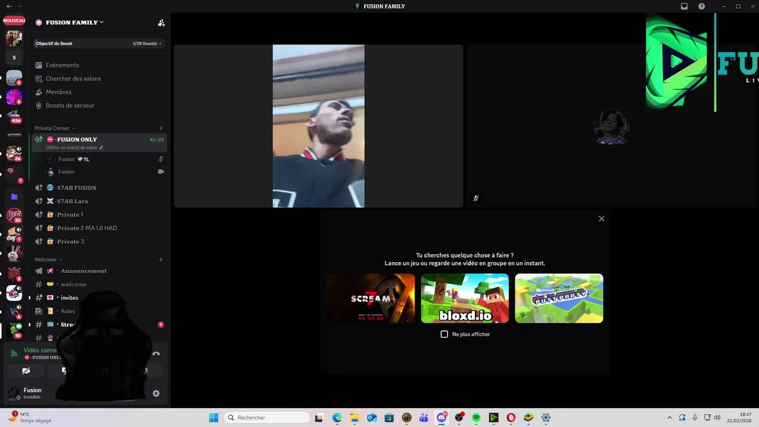
Task: Open the server showing badge 26
Action: (x=14, y=153)
